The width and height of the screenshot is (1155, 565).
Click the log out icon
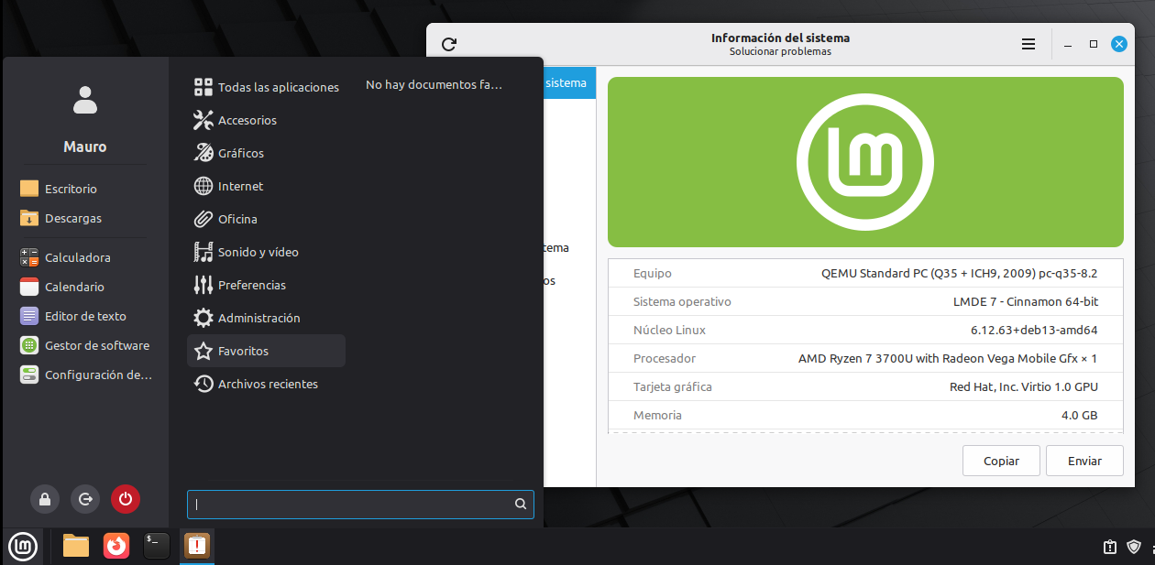click(85, 499)
